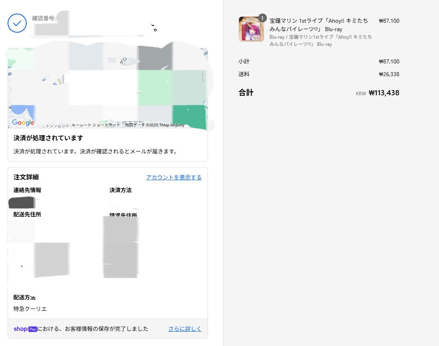This screenshot has height=346, width=439.
Task: Open the Google logo on the map
Action: (x=23, y=122)
